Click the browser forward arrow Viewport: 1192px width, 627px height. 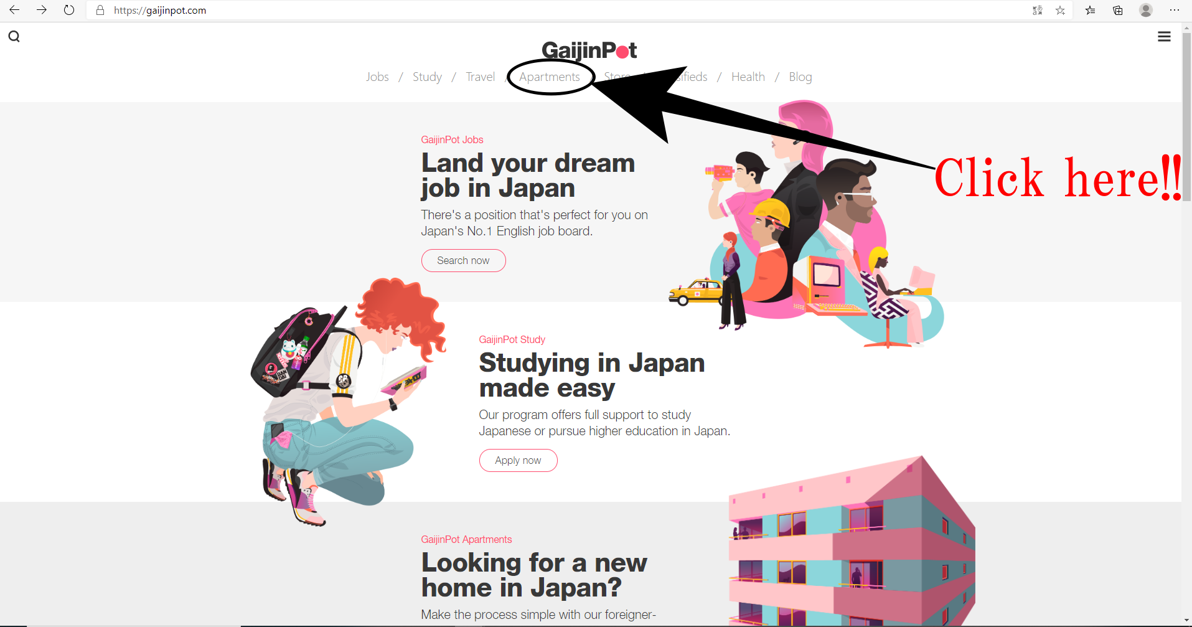pyautogui.click(x=42, y=10)
